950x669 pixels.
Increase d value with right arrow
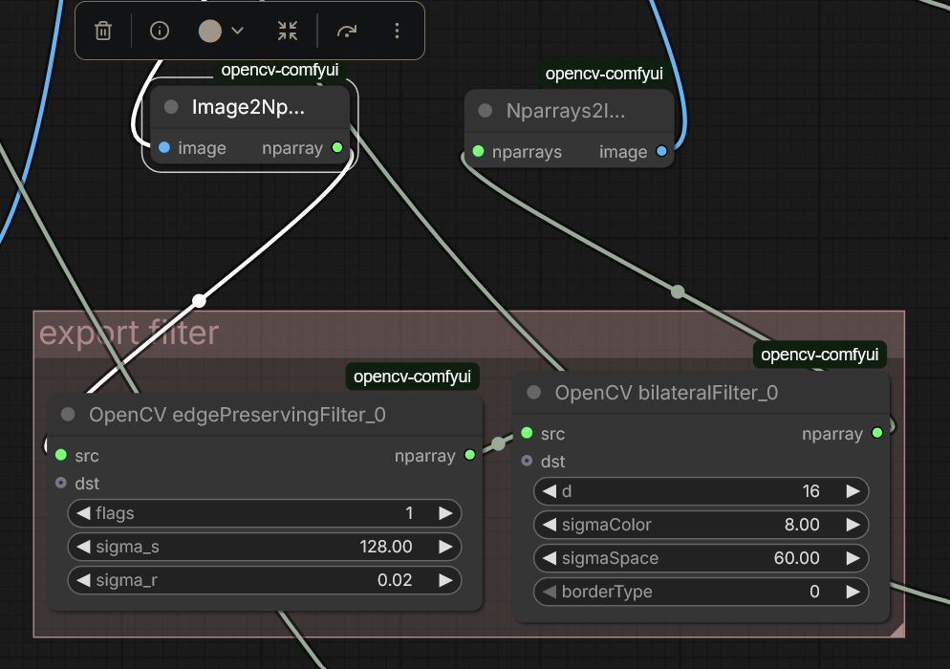point(853,491)
